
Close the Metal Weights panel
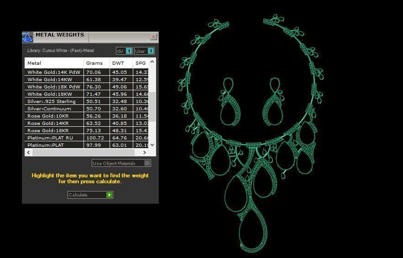[153, 37]
